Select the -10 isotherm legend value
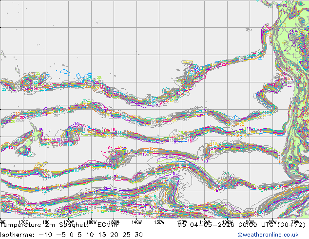The width and height of the screenshot is (309, 239). (x=45, y=235)
